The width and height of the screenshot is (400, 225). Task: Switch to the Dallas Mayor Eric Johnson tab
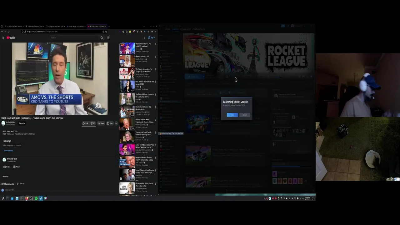coord(76,27)
